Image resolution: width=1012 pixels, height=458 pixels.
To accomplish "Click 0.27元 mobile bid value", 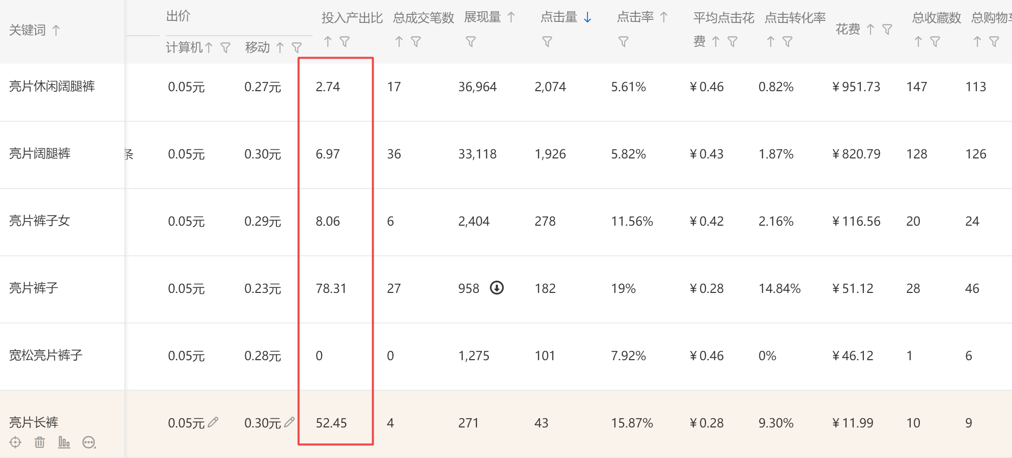I will (x=263, y=87).
